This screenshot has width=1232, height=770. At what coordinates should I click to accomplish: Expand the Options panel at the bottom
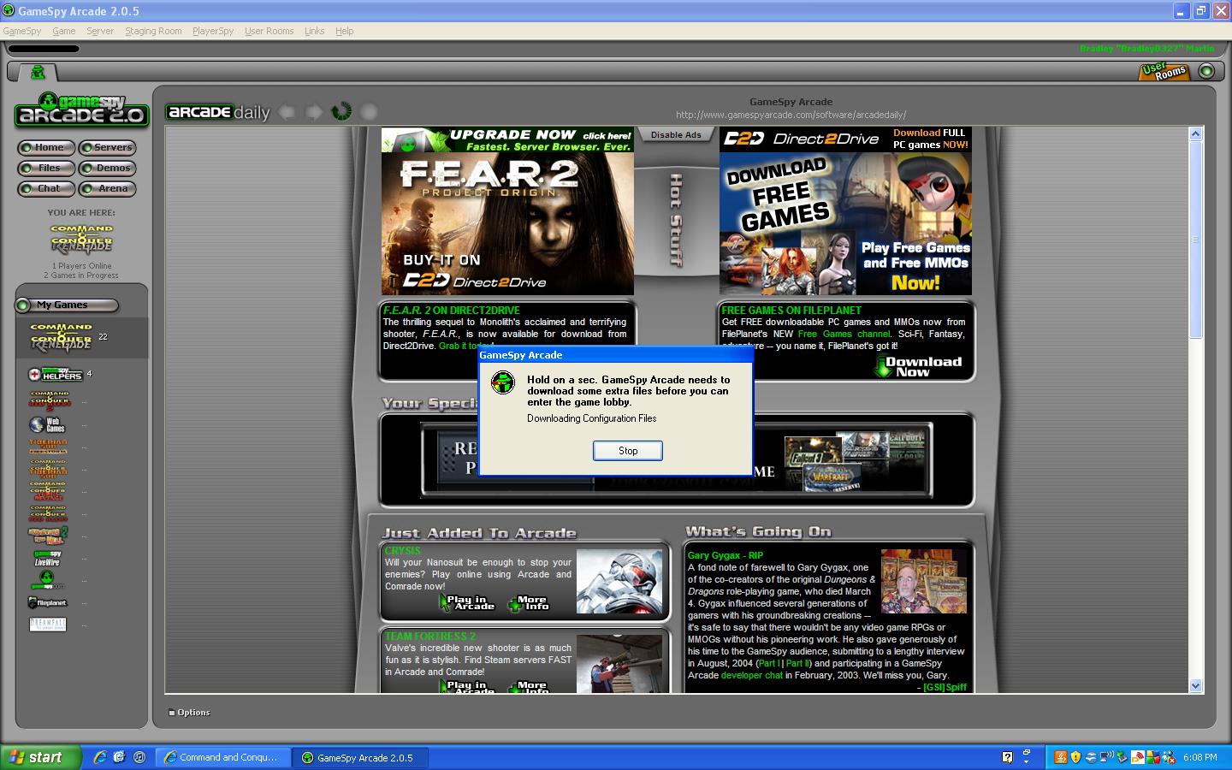189,712
